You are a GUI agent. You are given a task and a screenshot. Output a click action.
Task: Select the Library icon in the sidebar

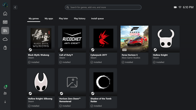pyautogui.click(x=5, y=31)
